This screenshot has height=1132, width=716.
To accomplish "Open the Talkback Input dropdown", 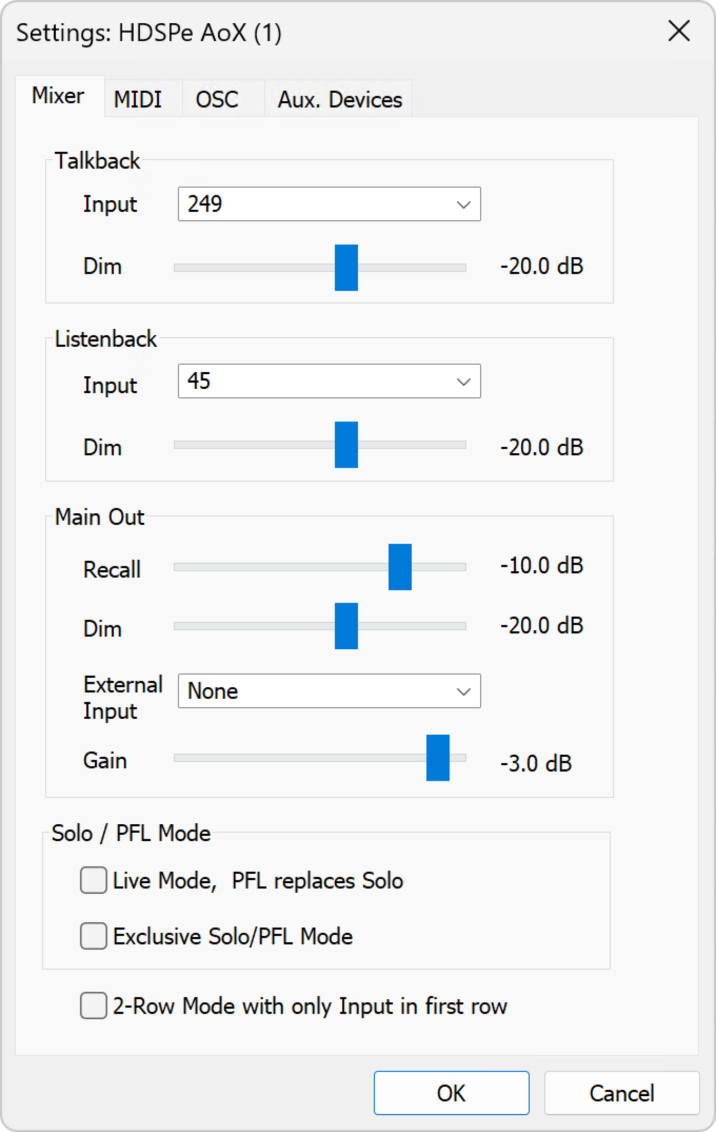I will tap(463, 204).
